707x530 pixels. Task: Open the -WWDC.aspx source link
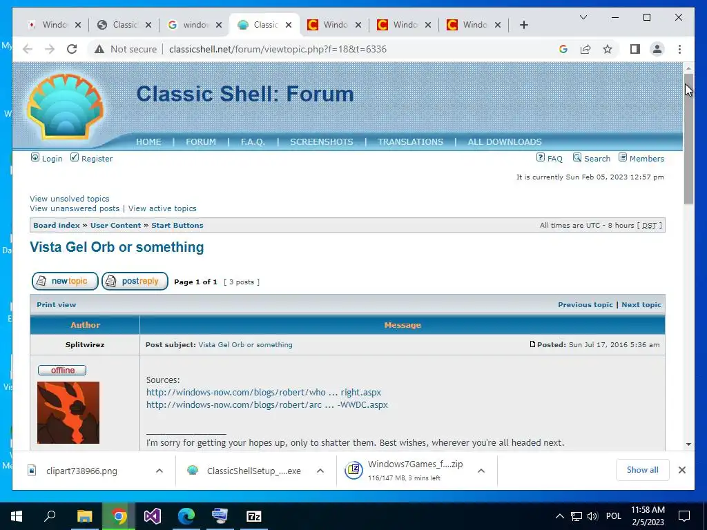click(x=267, y=404)
